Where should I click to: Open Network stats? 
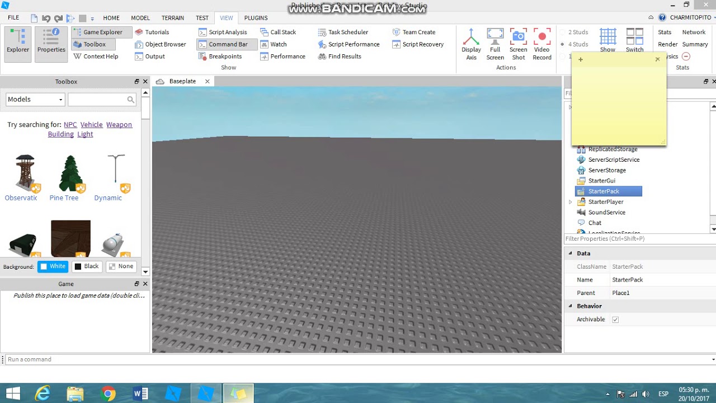[x=694, y=32]
